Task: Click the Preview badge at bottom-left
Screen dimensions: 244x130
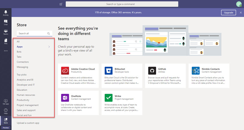Action: point(6,128)
